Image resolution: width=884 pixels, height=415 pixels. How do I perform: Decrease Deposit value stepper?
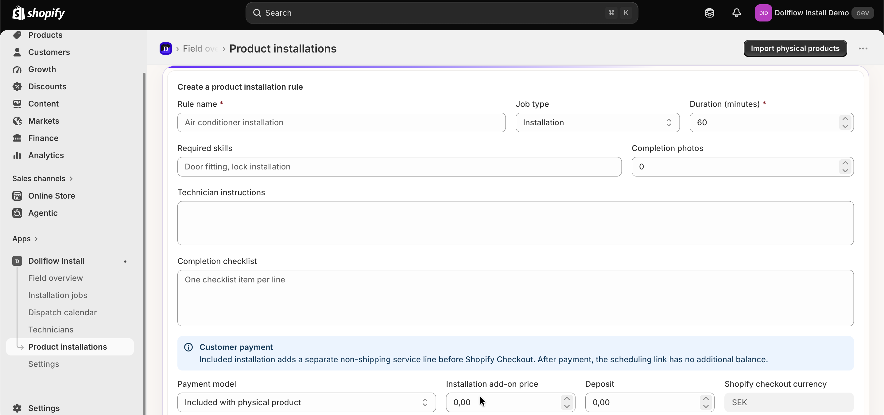point(706,406)
